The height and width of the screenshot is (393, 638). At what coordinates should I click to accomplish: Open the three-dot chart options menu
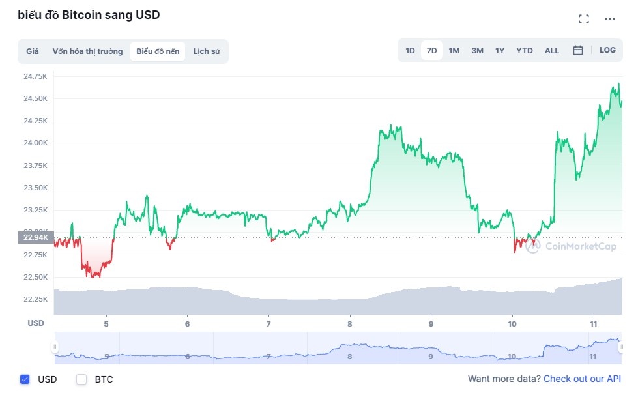click(x=610, y=18)
